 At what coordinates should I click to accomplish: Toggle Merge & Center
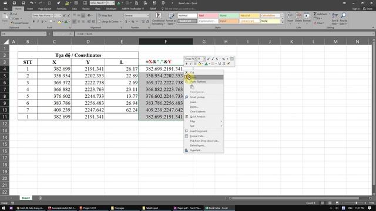(x=108, y=22)
